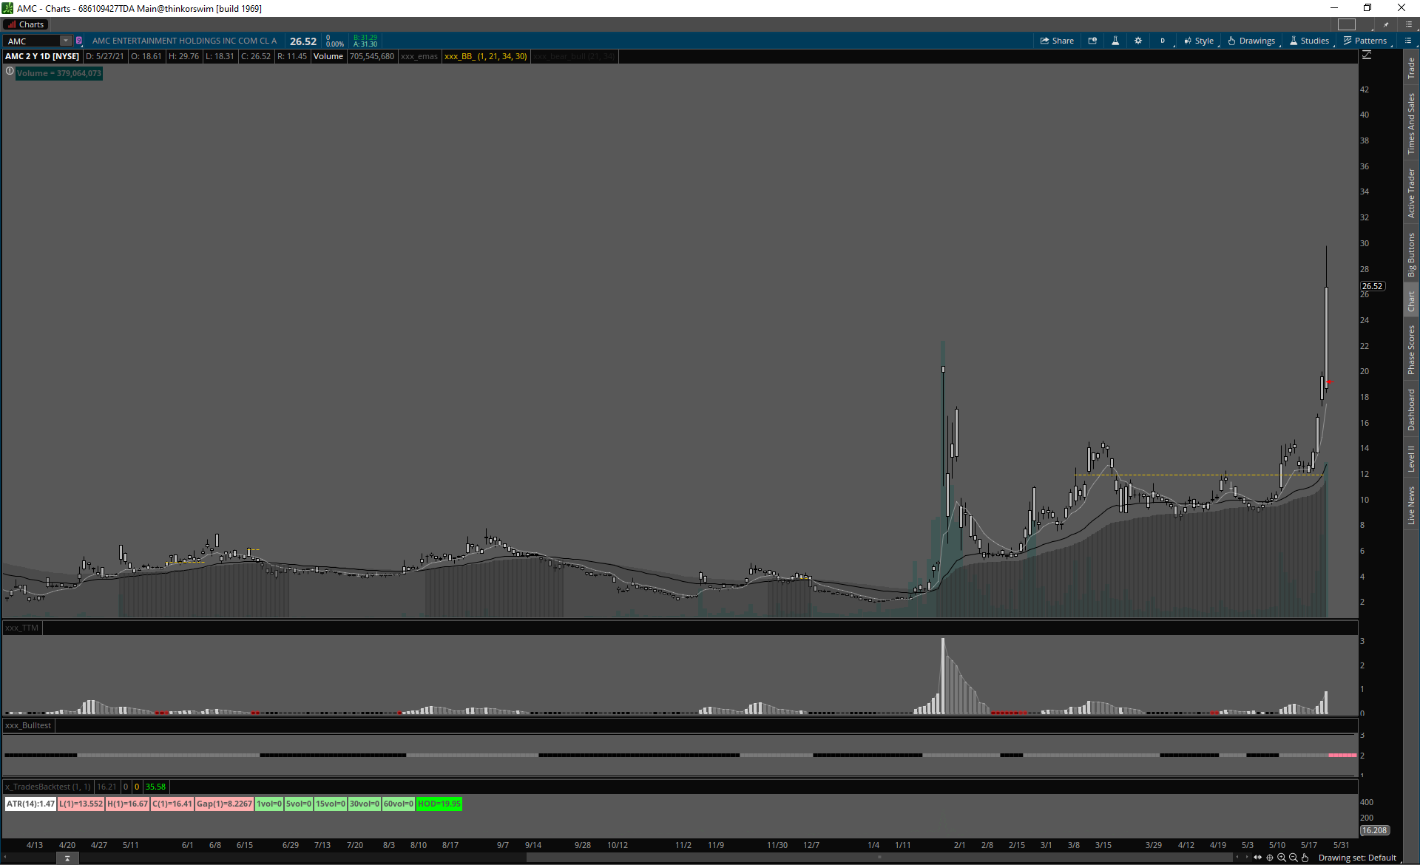Toggle the pin icon in top bar

(1387, 24)
